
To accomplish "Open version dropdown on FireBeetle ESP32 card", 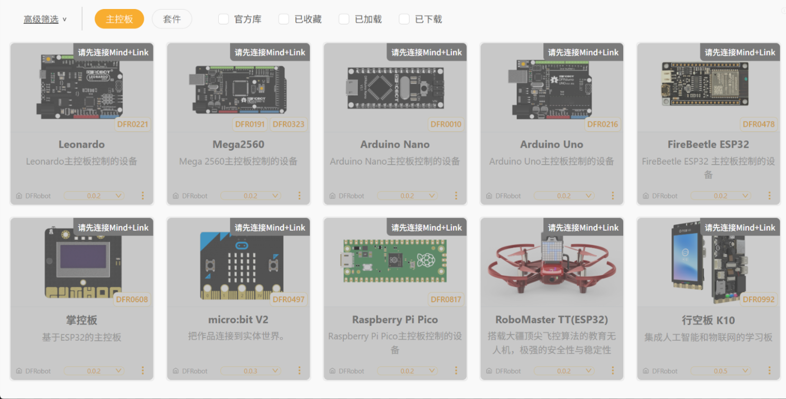I will pos(720,196).
